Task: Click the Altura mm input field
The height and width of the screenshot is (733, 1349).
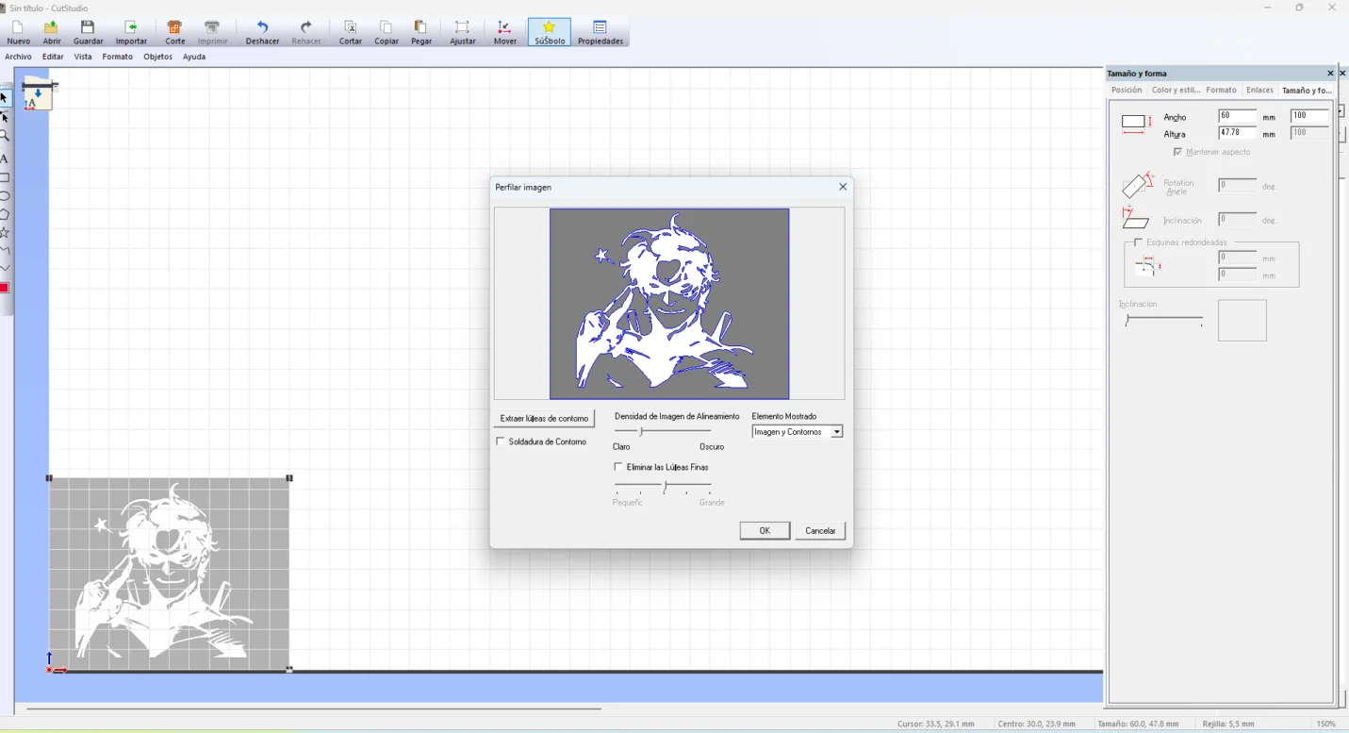Action: (1237, 133)
